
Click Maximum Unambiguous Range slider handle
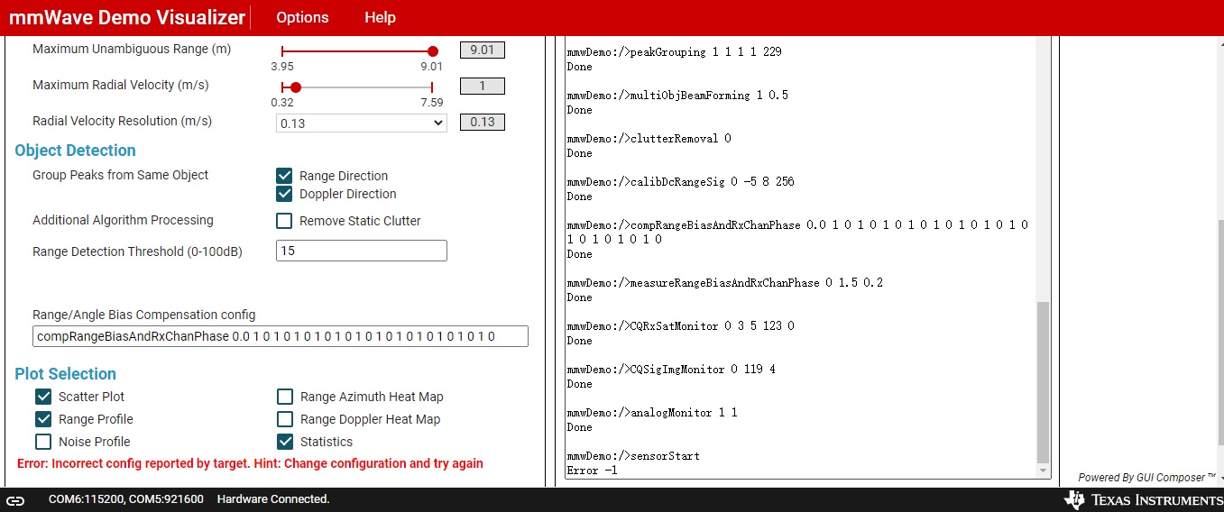433,51
